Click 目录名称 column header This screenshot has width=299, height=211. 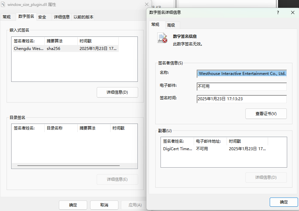(x=61, y=128)
